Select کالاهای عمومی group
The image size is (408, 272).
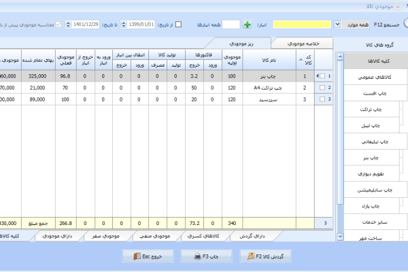375,77
